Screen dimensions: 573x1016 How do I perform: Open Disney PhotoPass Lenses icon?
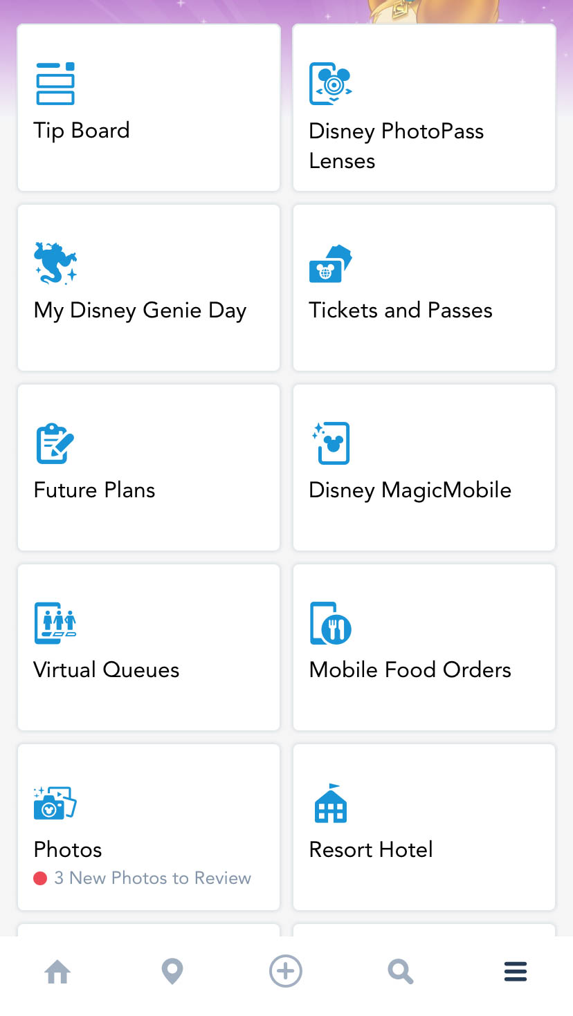tap(331, 84)
